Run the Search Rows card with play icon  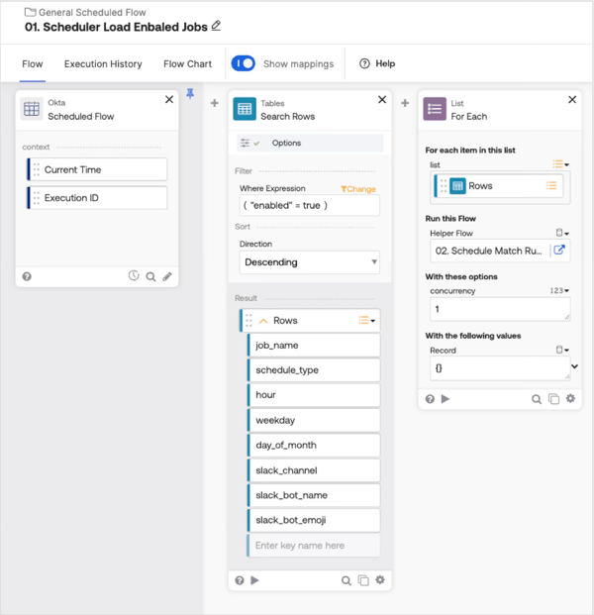(x=254, y=579)
